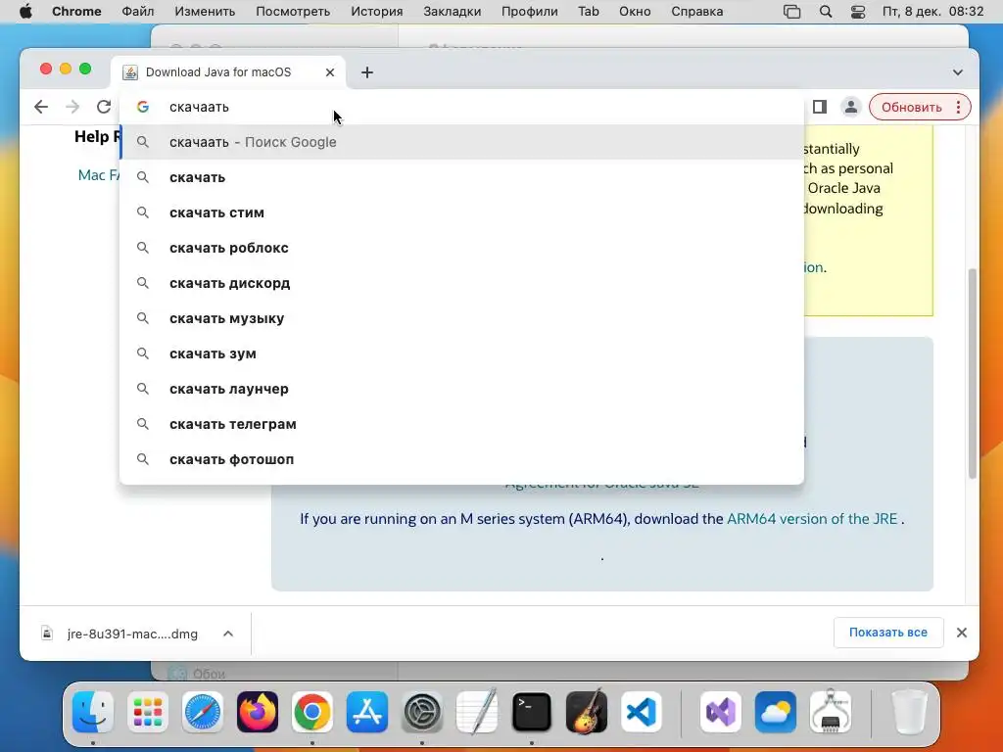Open the Chrome application menu
The height and width of the screenshot is (752, 1003).
(x=76, y=12)
